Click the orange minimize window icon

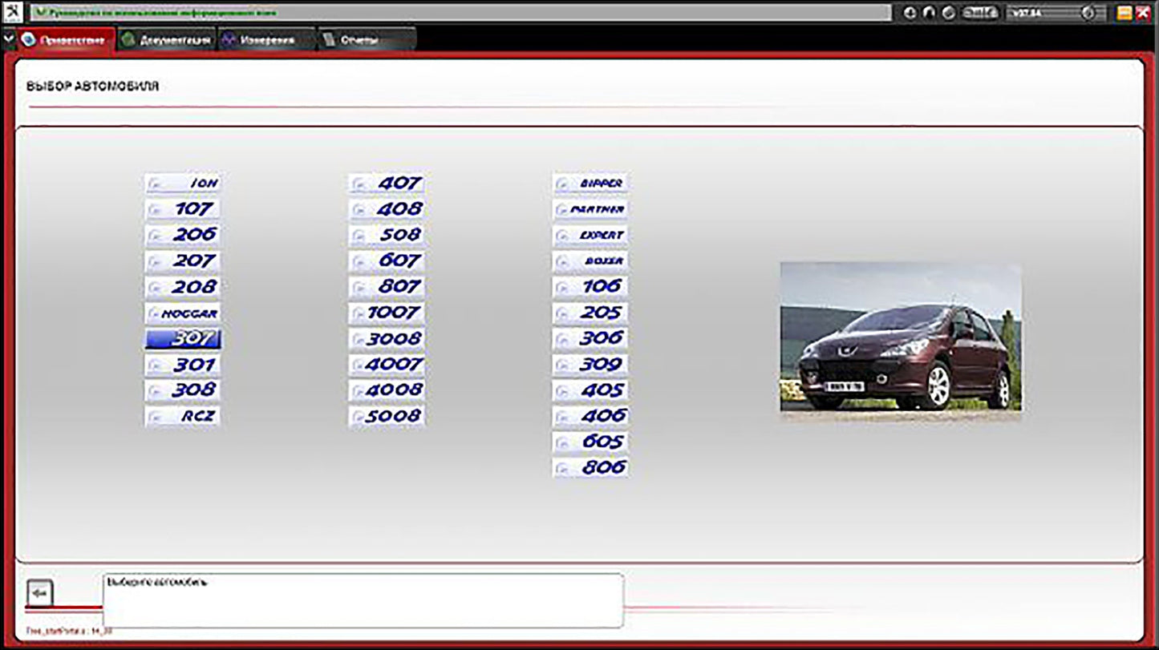(1125, 13)
